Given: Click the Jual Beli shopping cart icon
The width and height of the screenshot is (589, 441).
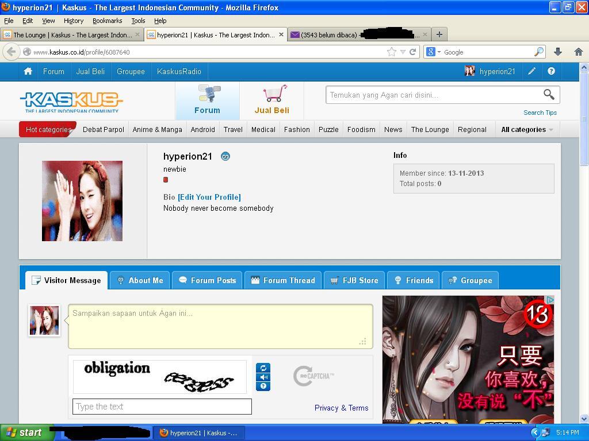Looking at the screenshot, I should (275, 94).
